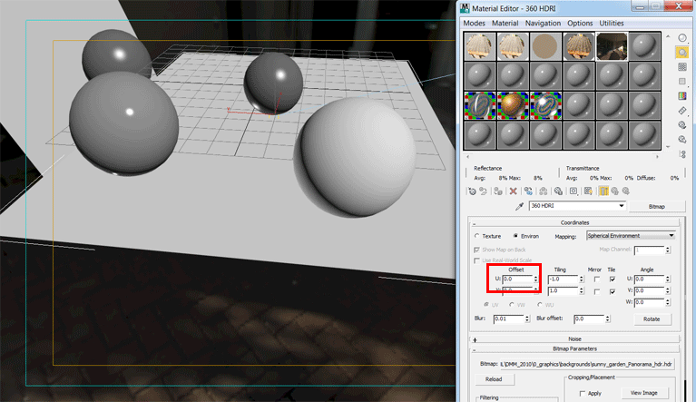Pick material with the eyedropper icon

click(519, 206)
